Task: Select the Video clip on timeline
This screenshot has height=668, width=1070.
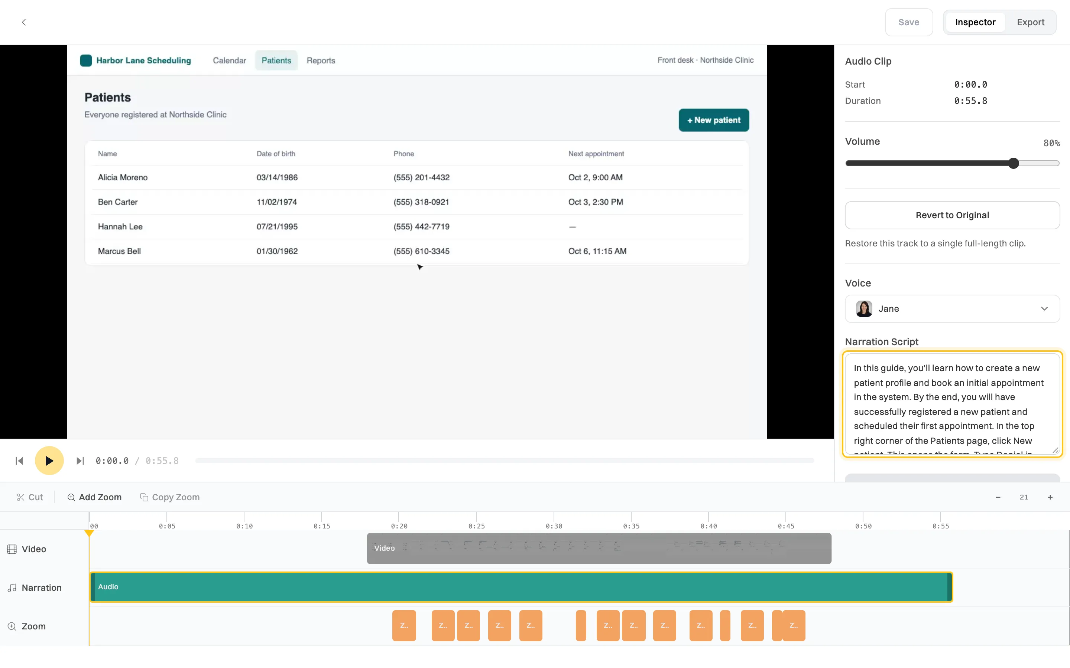Action: click(599, 548)
